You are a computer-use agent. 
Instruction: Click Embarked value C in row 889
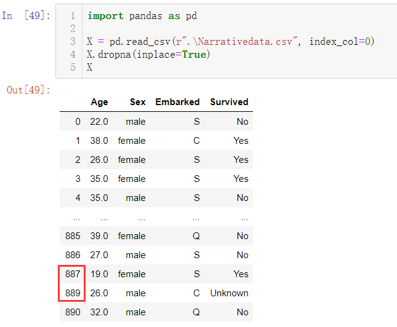(196, 293)
